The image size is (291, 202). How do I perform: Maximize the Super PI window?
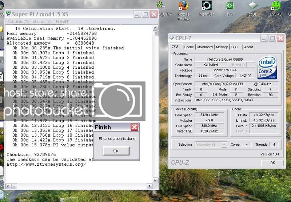[x=145, y=14]
